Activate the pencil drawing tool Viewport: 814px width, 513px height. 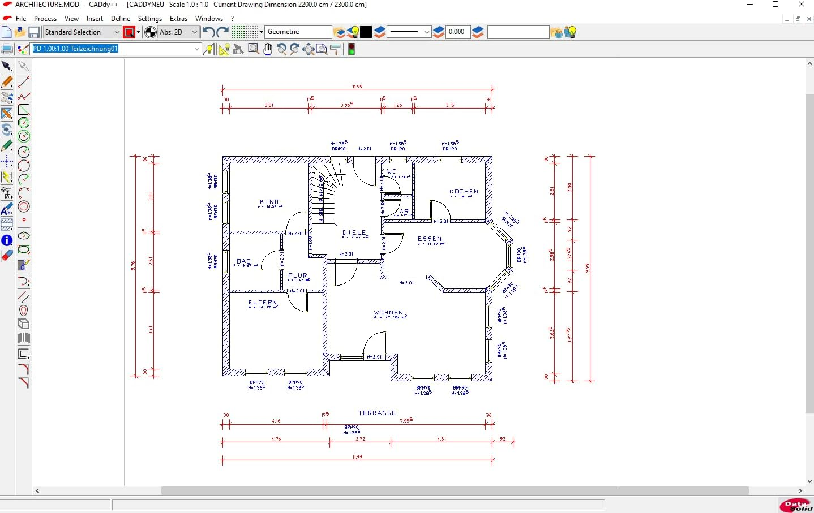[x=7, y=82]
